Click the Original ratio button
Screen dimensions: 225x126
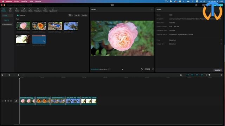click(x=147, y=69)
